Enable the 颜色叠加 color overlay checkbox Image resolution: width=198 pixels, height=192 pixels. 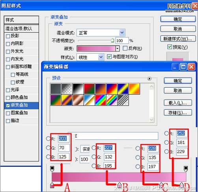(x=8, y=98)
